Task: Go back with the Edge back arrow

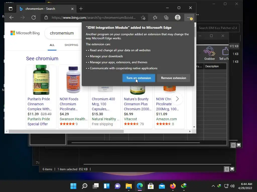Action: 12,17
